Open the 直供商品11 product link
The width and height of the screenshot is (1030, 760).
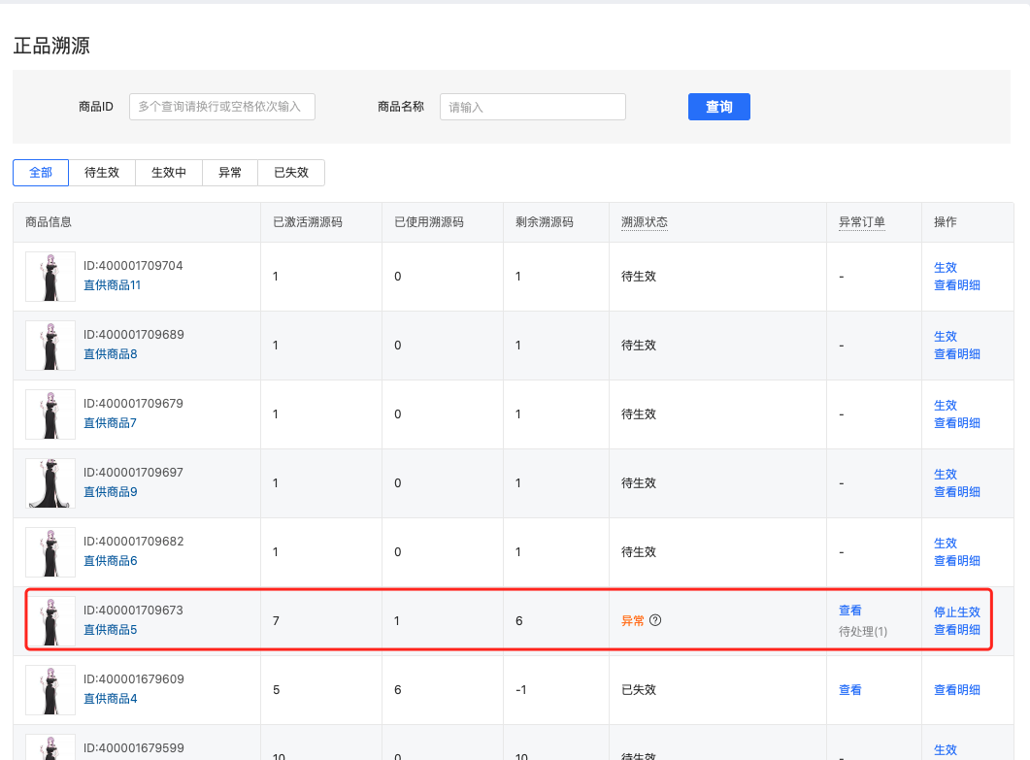tap(113, 285)
